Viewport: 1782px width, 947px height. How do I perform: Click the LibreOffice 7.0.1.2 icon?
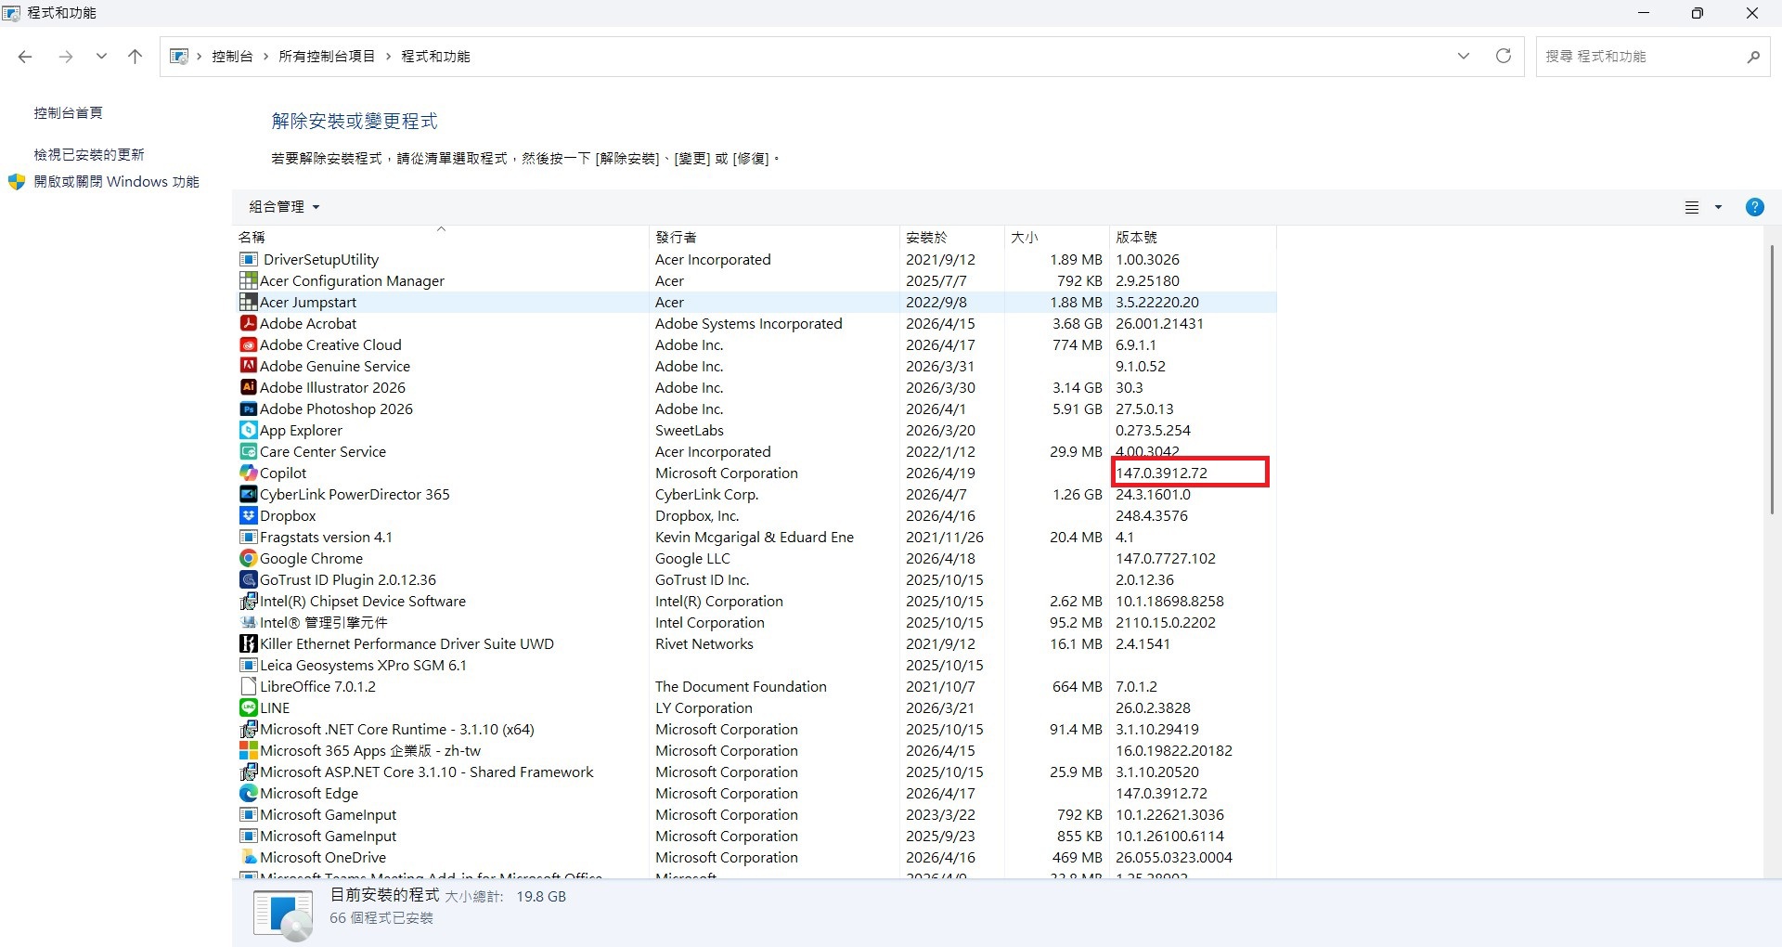point(248,686)
